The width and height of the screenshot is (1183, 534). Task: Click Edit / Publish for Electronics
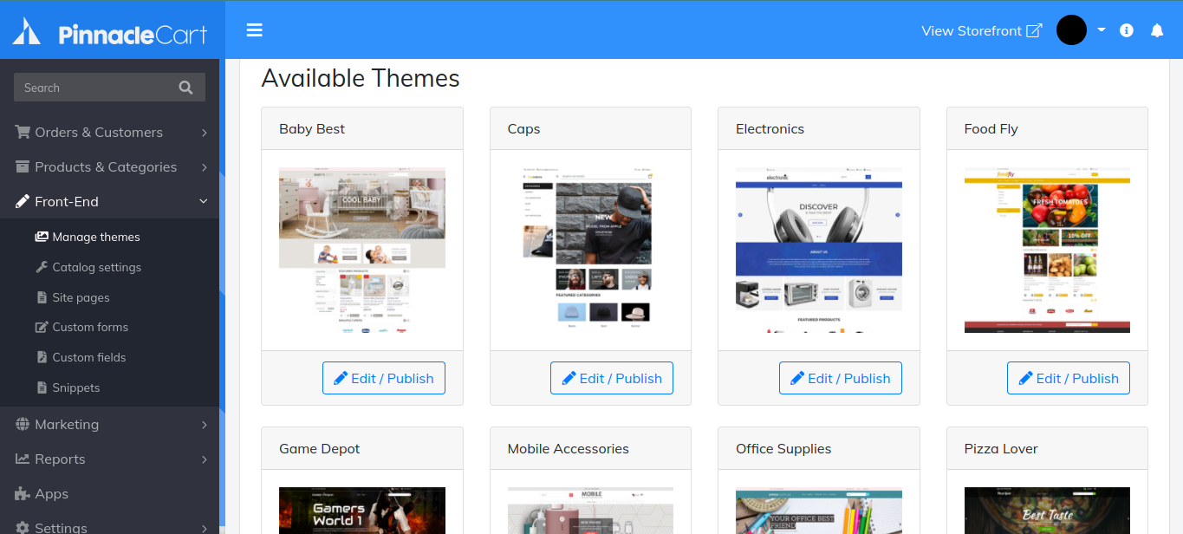[841, 378]
